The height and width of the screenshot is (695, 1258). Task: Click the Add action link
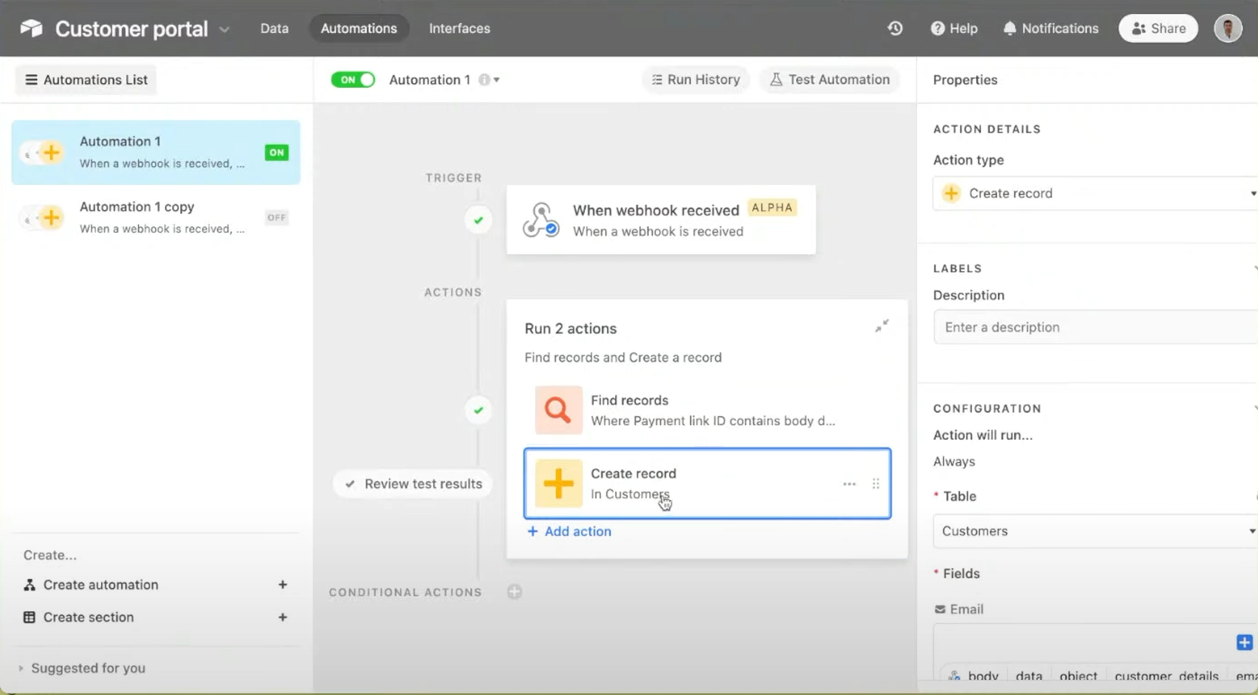(x=569, y=531)
